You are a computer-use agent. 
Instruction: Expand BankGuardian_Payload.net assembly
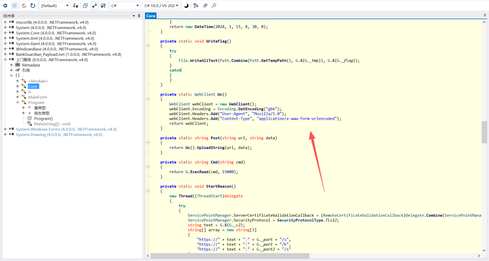click(5, 54)
